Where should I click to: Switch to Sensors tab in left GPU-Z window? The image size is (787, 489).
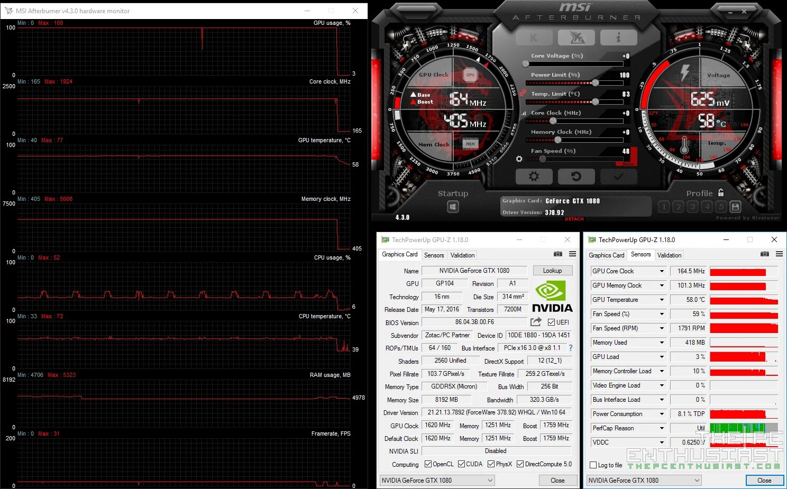(434, 255)
